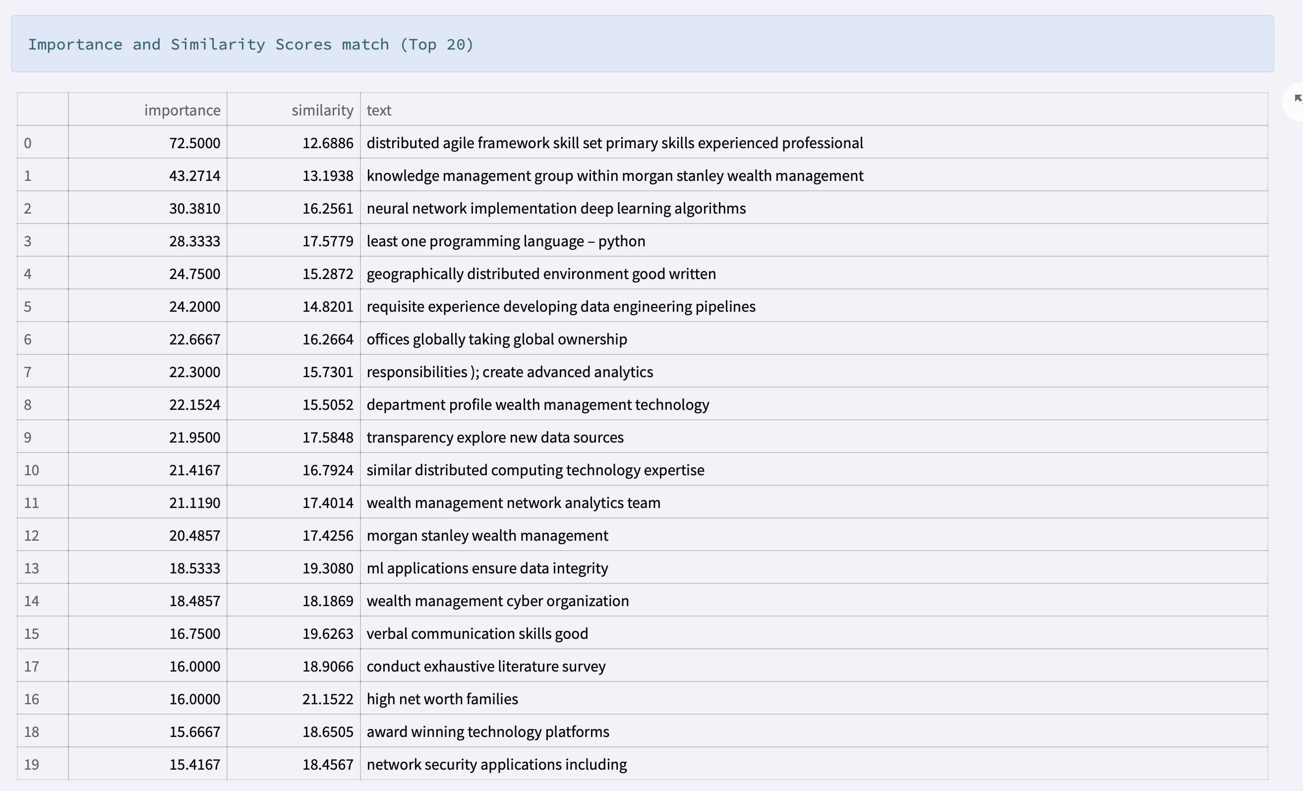
Task: Select 'least one programming language – python' text
Action: [506, 241]
